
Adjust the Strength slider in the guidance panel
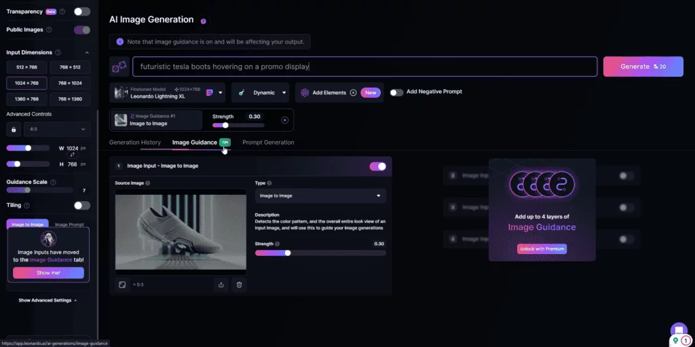tap(320, 253)
